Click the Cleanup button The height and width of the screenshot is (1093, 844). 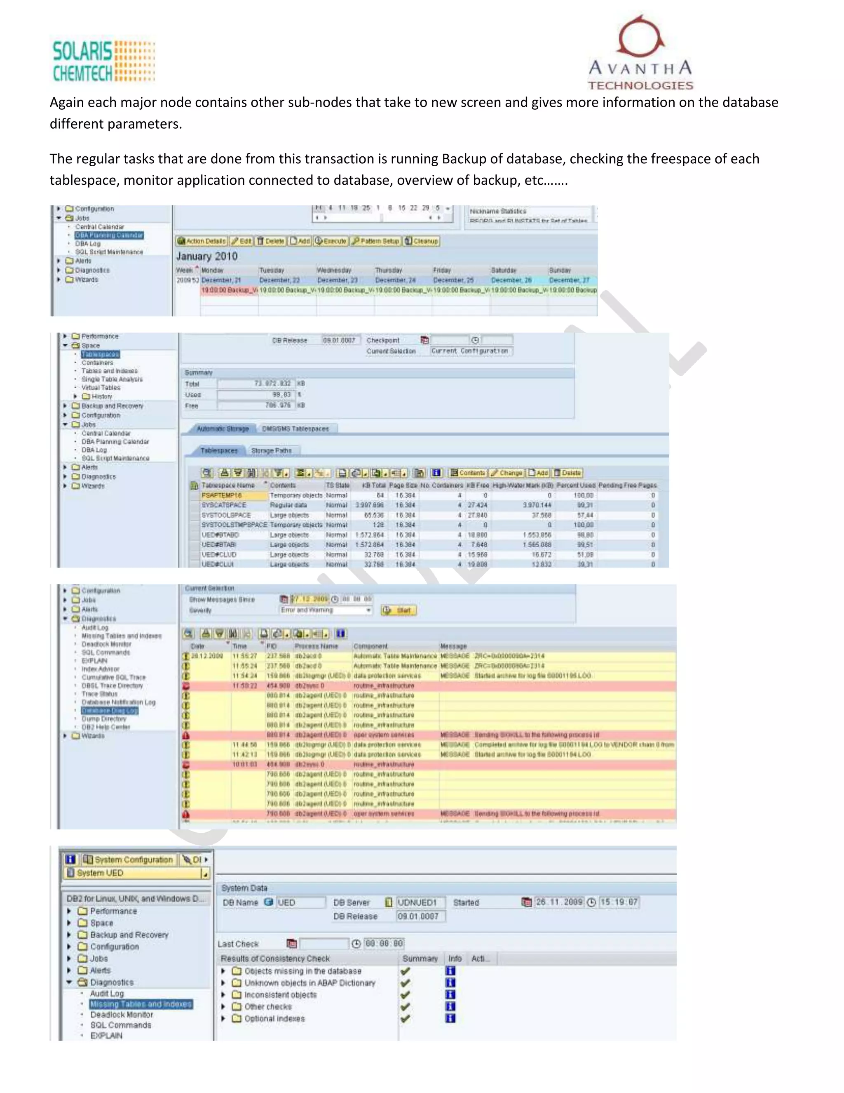pos(421,241)
